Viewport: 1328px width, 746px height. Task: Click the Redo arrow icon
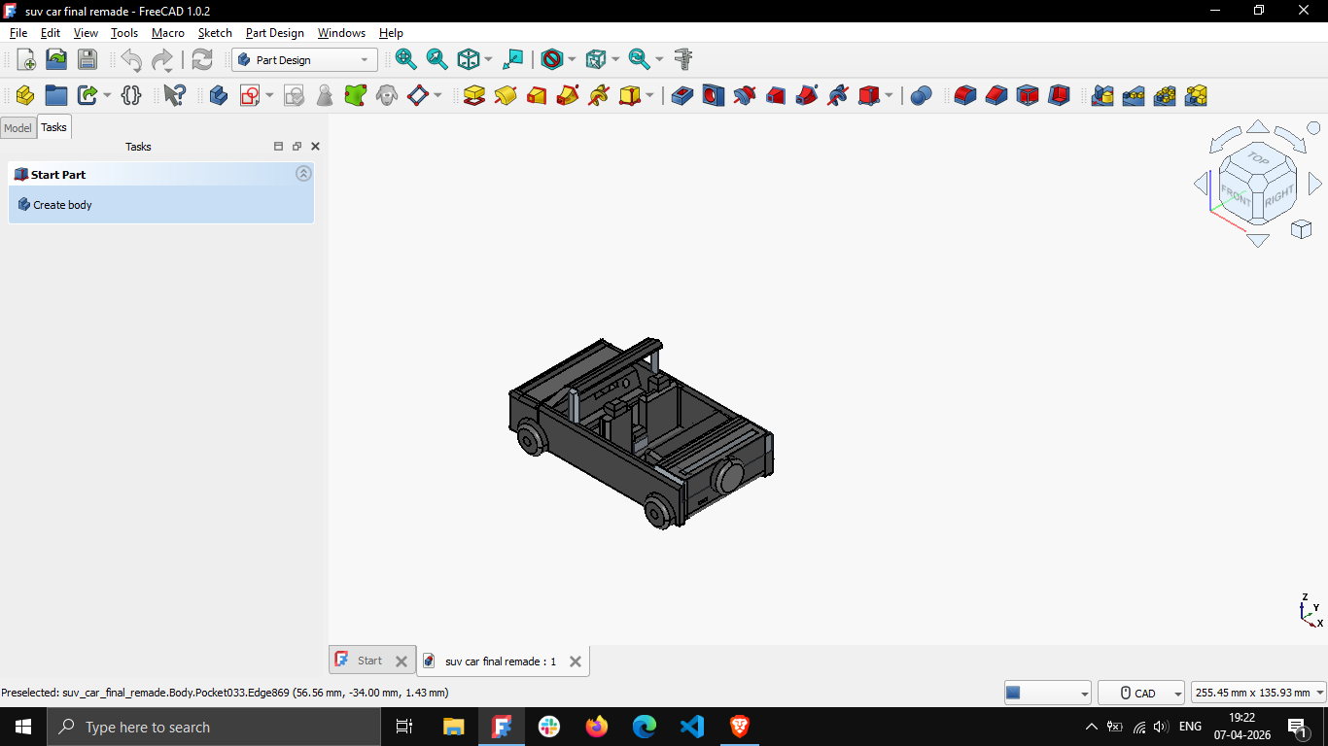click(162, 60)
